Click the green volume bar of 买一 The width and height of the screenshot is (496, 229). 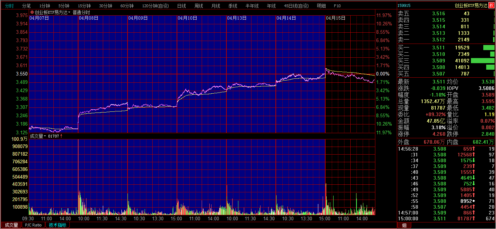coord(489,48)
